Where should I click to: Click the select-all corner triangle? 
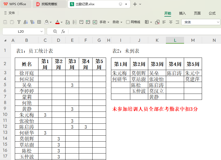pyautogui.click(x=5, y=40)
